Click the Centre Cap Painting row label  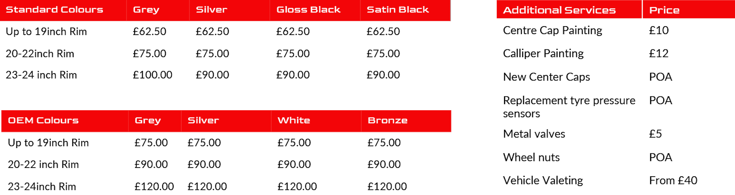pos(553,30)
